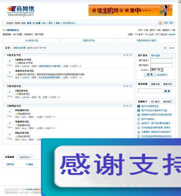Click the 登录 login button
The width and height of the screenshot is (181, 196).
150,75
